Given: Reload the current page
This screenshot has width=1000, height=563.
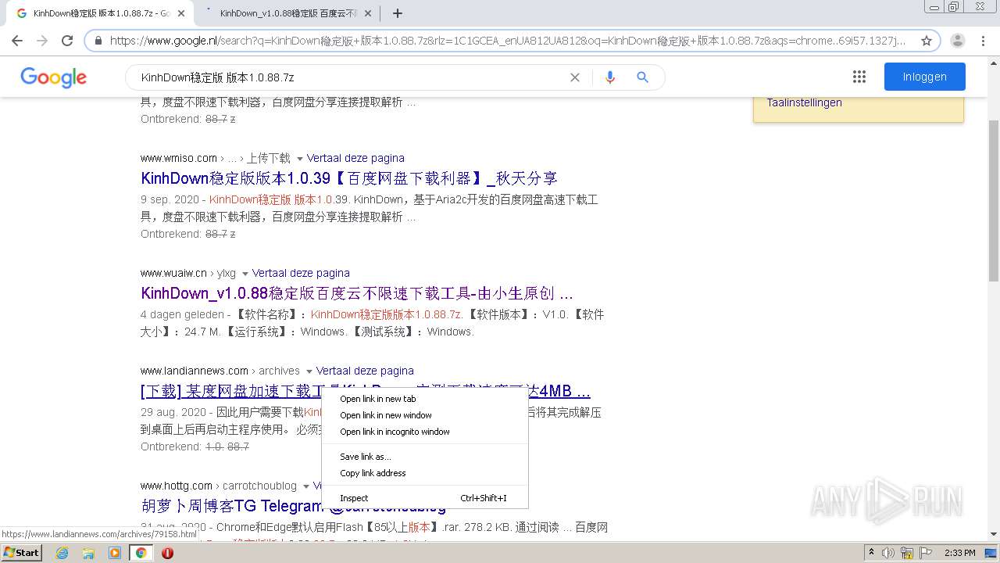Looking at the screenshot, I should [x=67, y=41].
